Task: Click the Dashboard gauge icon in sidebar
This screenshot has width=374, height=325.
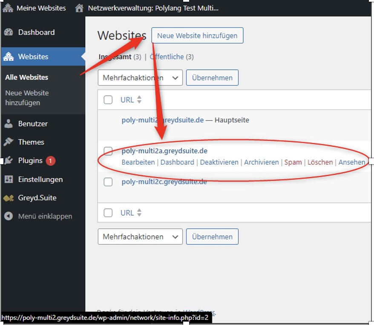Action: click(x=9, y=32)
